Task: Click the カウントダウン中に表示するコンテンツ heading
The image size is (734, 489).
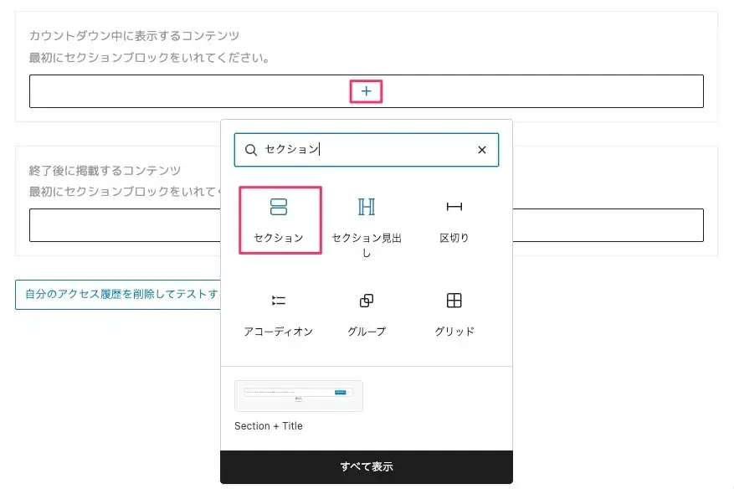Action: (x=135, y=35)
